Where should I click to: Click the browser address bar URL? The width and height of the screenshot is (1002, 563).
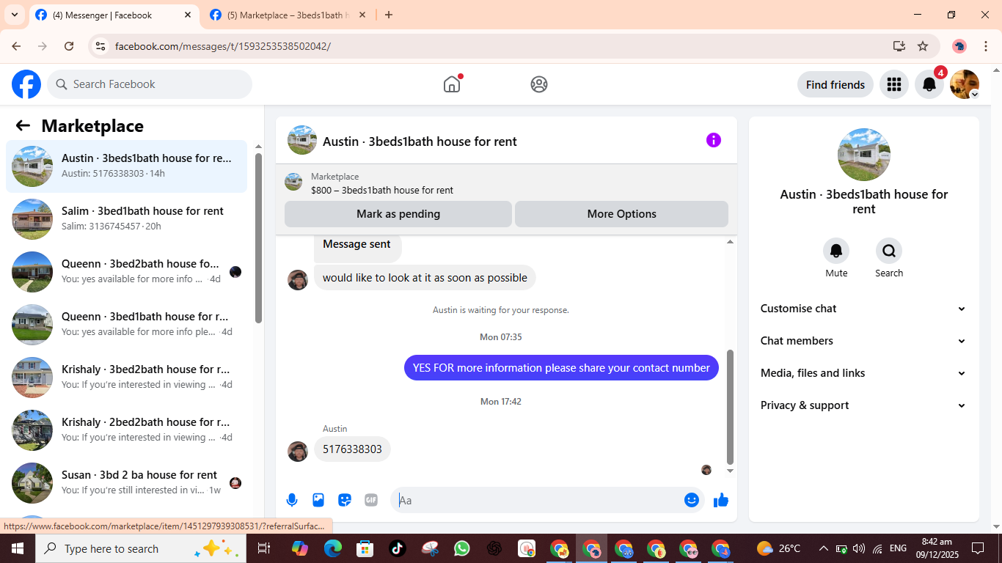223,46
